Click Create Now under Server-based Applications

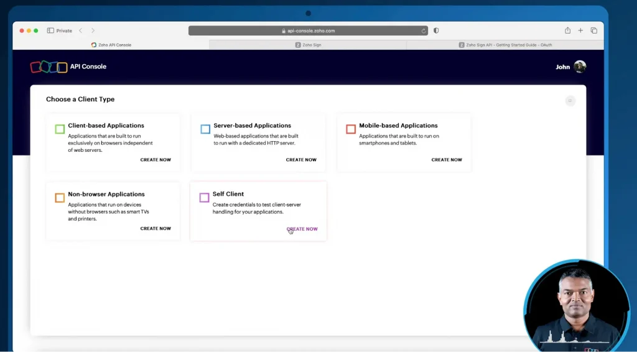click(x=301, y=160)
